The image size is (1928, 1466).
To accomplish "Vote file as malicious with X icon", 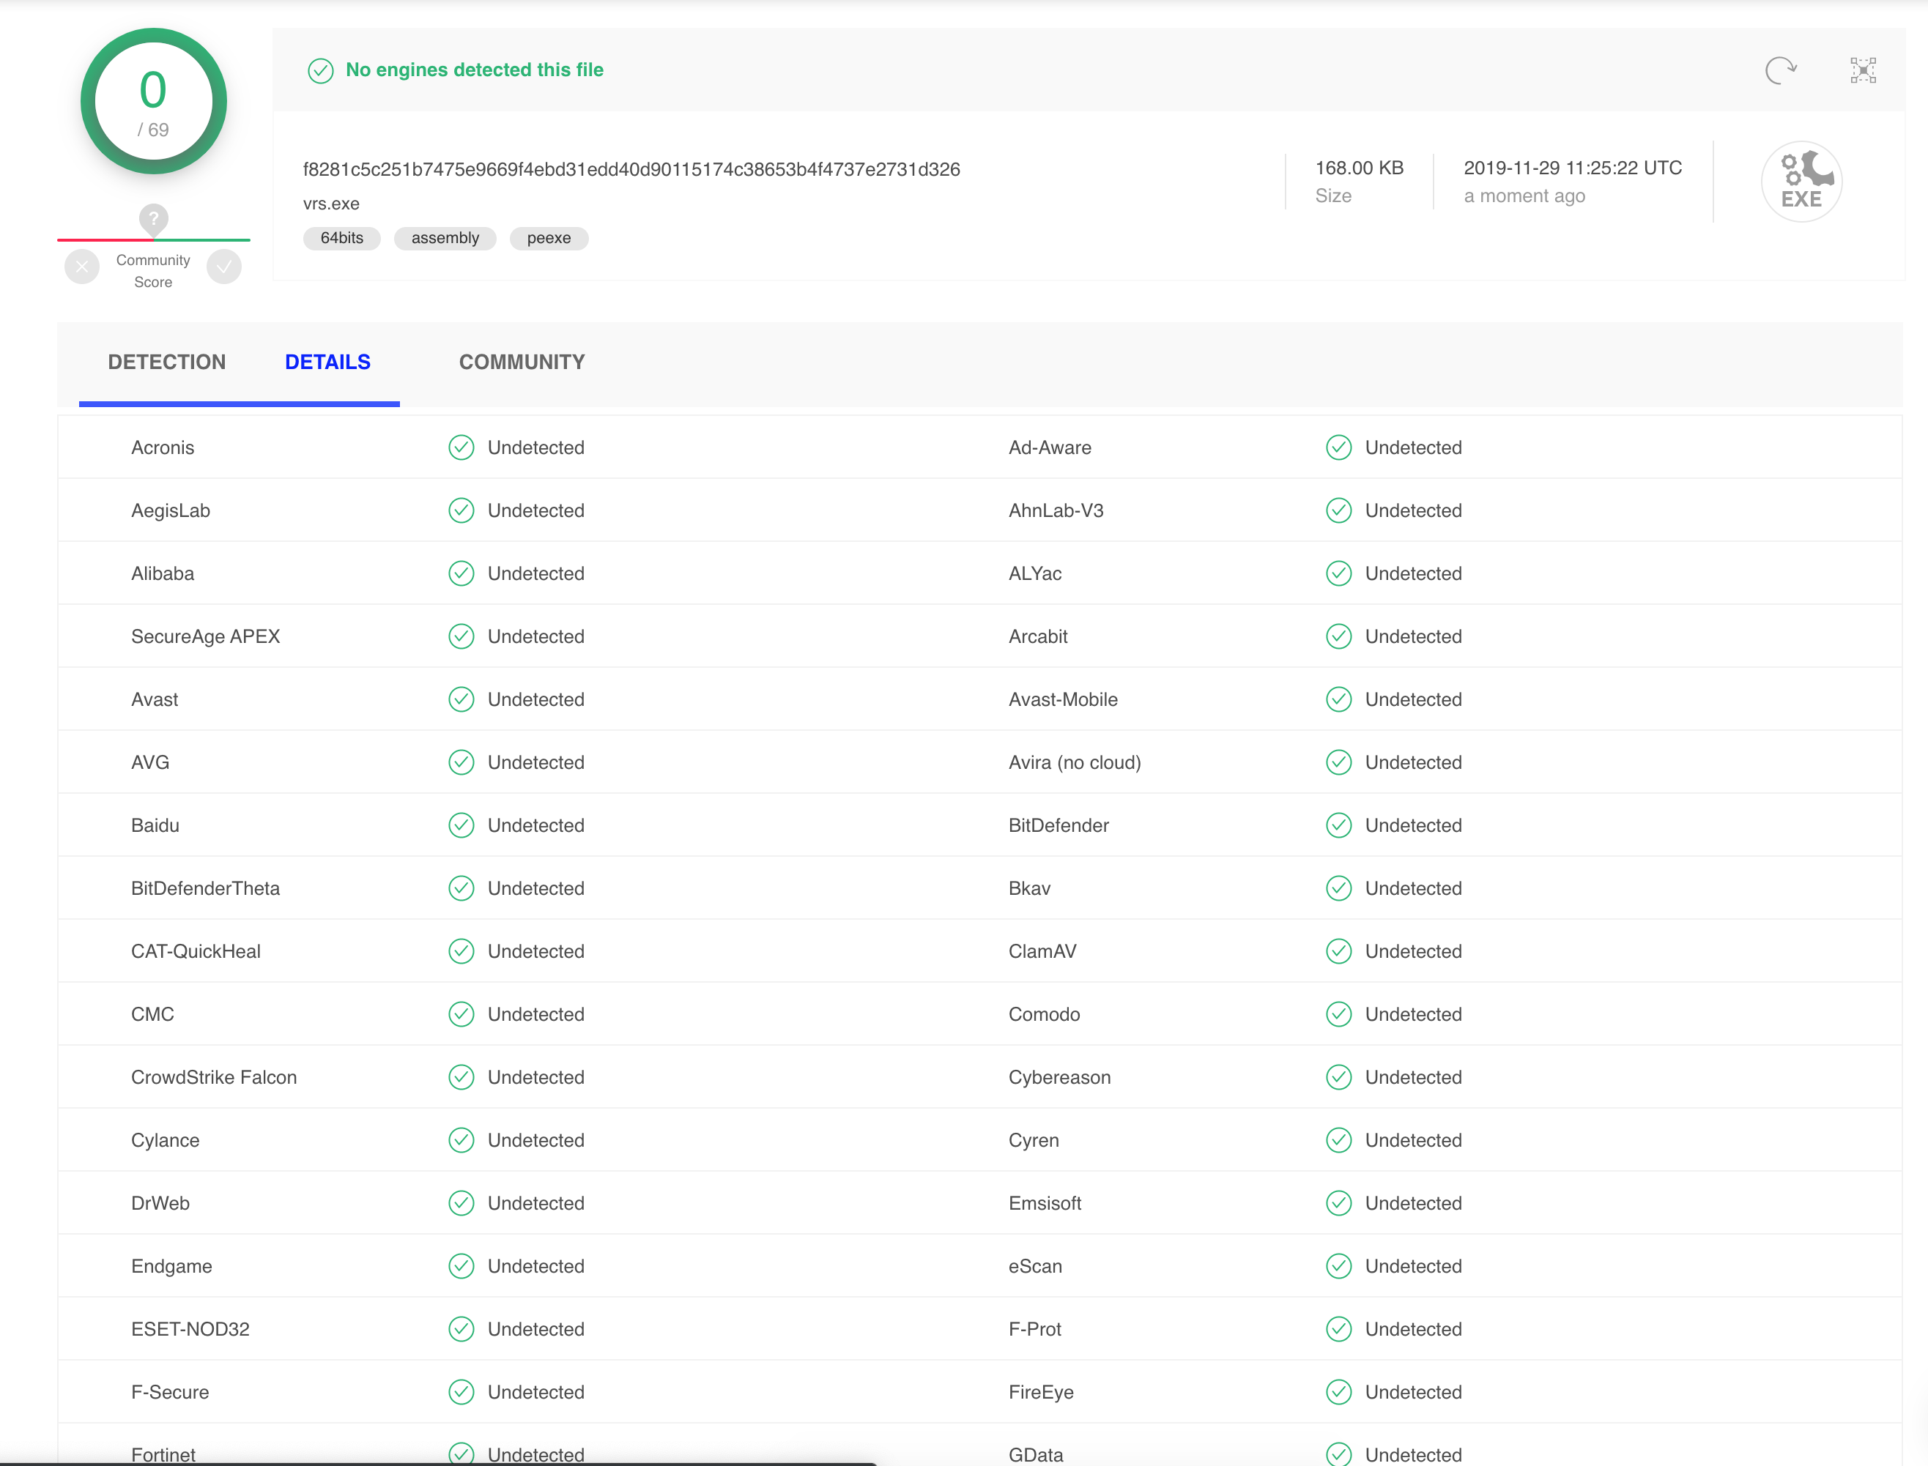I will click(x=82, y=267).
